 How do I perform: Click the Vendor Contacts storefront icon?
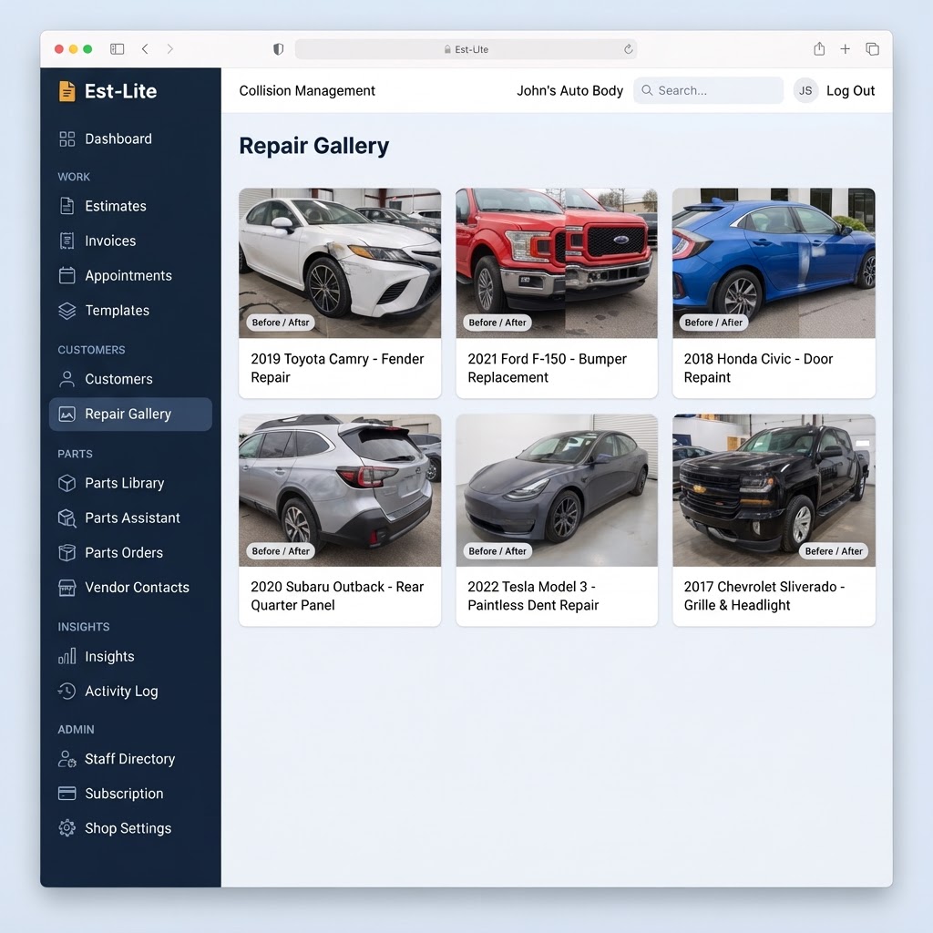click(67, 588)
